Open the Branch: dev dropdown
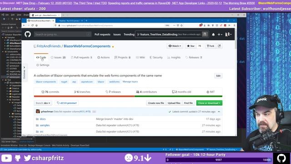The width and height of the screenshot is (291, 164). pyautogui.click(x=43, y=103)
